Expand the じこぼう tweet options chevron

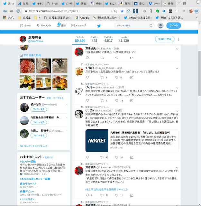tap(177, 111)
